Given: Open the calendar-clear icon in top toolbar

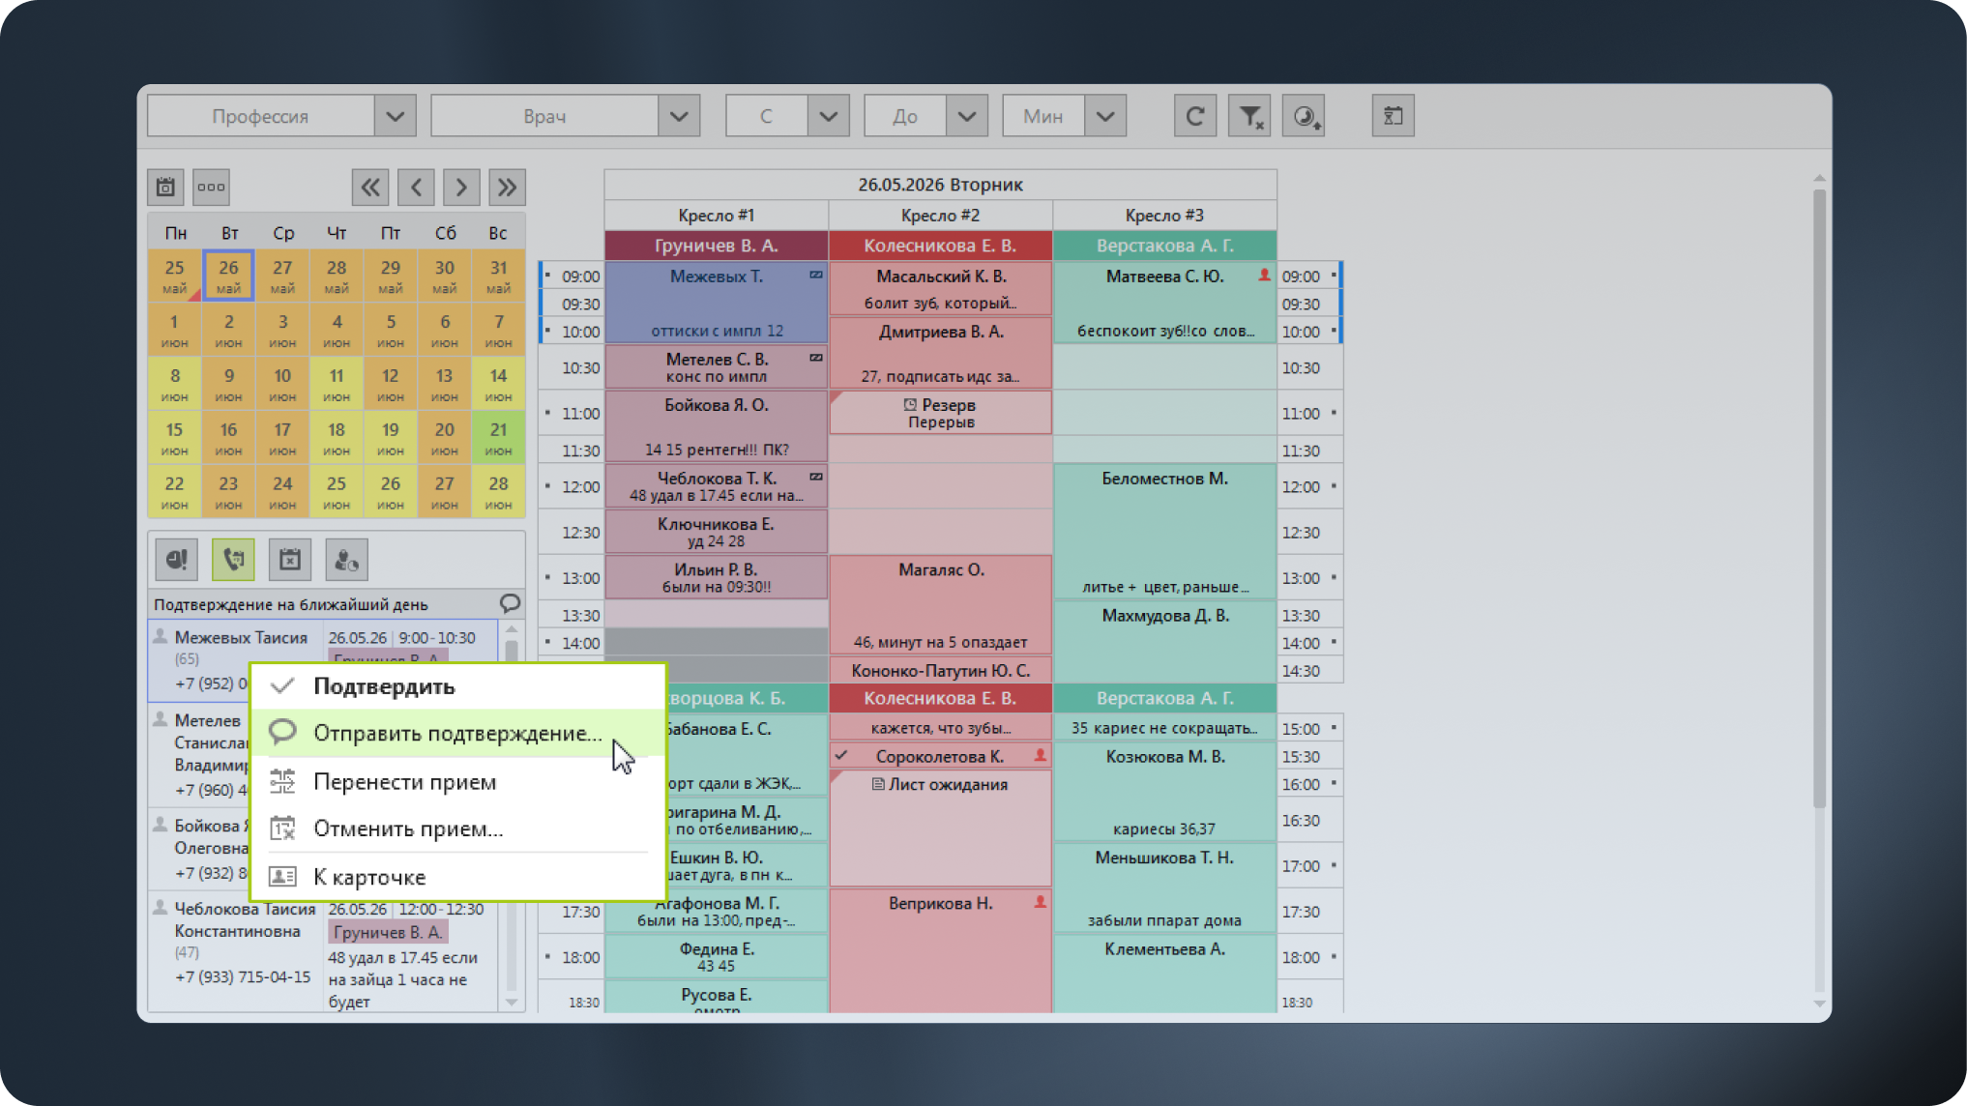Looking at the screenshot, I should 1393,116.
